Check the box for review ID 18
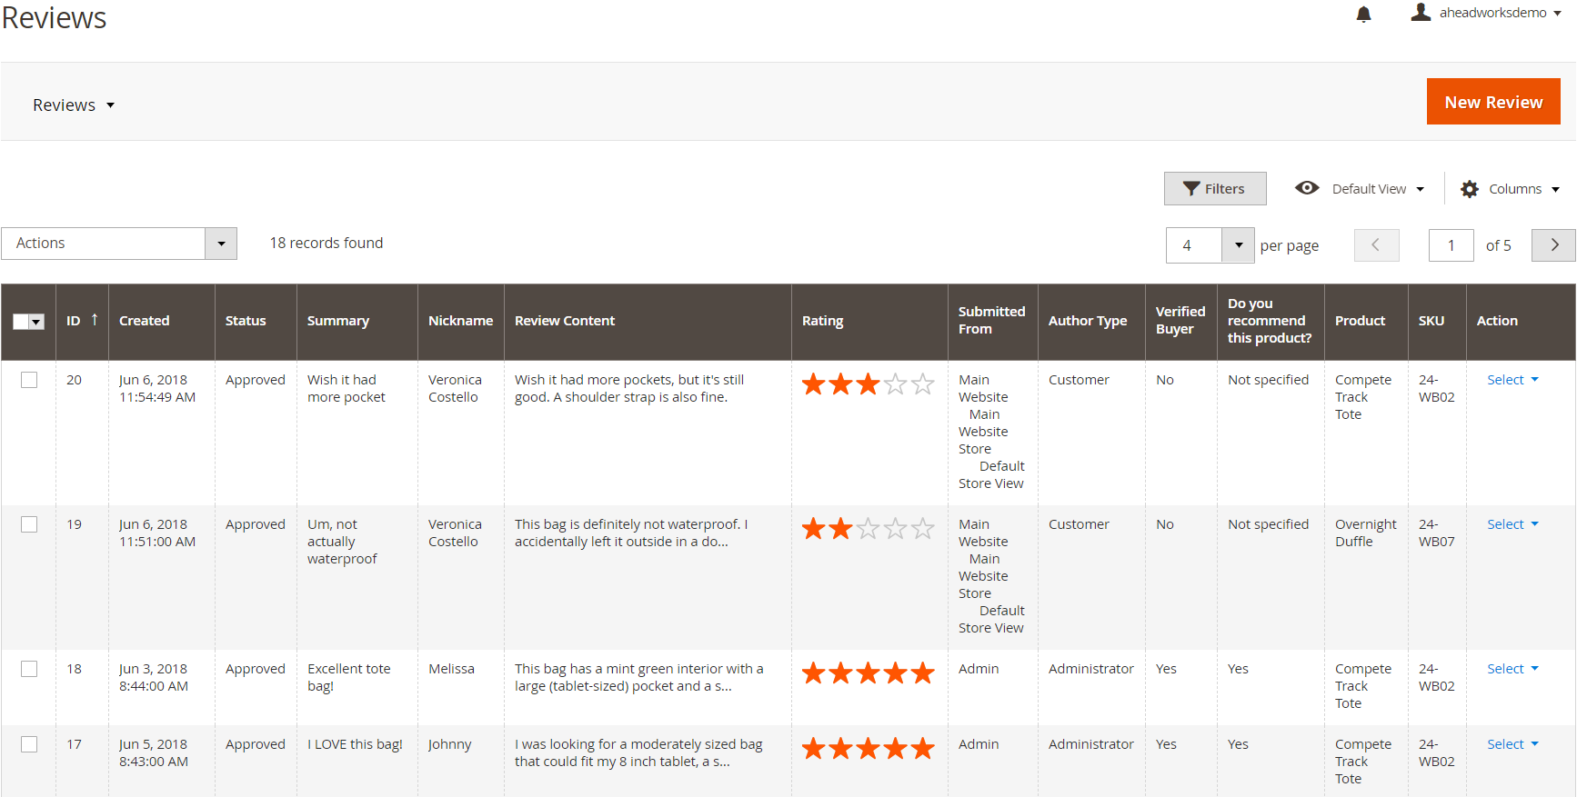 [x=29, y=669]
